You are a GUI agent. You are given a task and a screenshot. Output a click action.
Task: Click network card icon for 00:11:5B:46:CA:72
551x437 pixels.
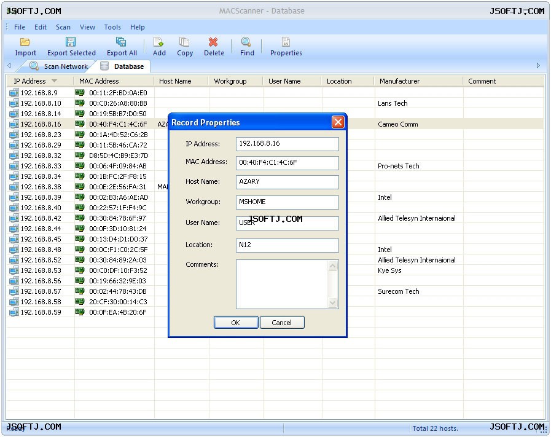pyautogui.click(x=80, y=145)
